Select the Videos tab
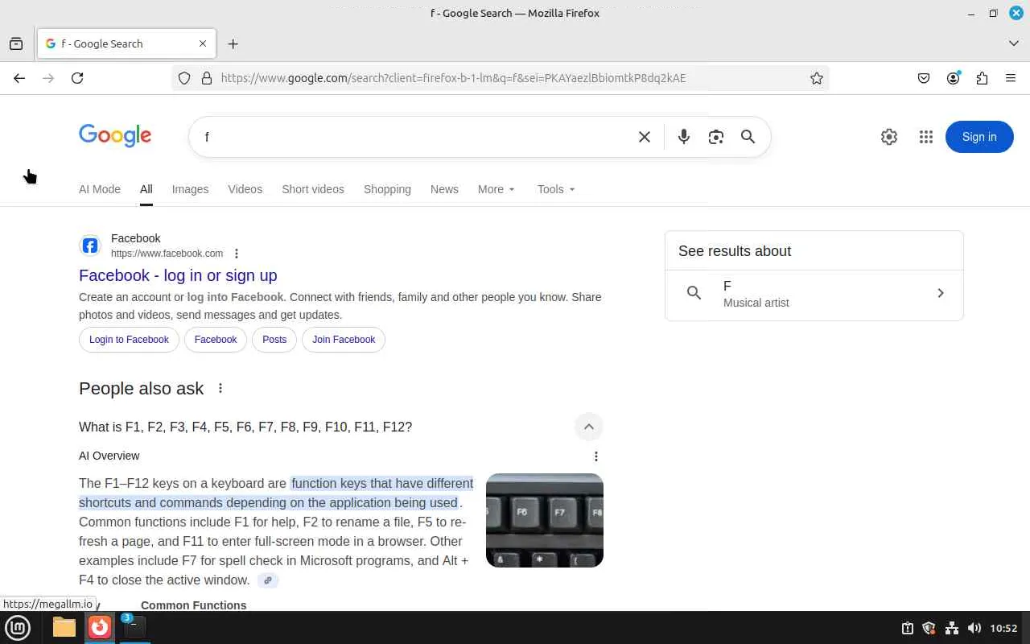Image resolution: width=1030 pixels, height=644 pixels. (245, 189)
